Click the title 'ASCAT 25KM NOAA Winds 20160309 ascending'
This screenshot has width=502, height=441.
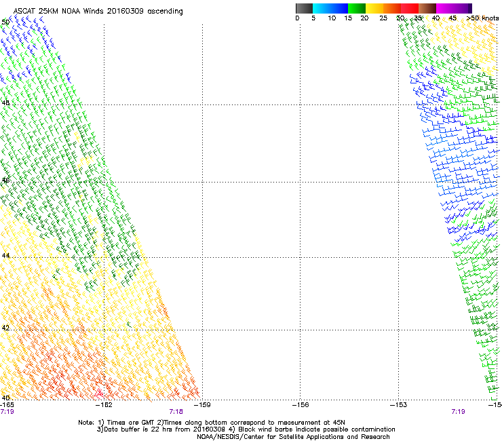98,12
